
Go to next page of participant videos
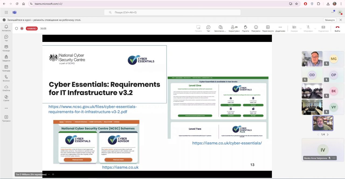coord(328,134)
